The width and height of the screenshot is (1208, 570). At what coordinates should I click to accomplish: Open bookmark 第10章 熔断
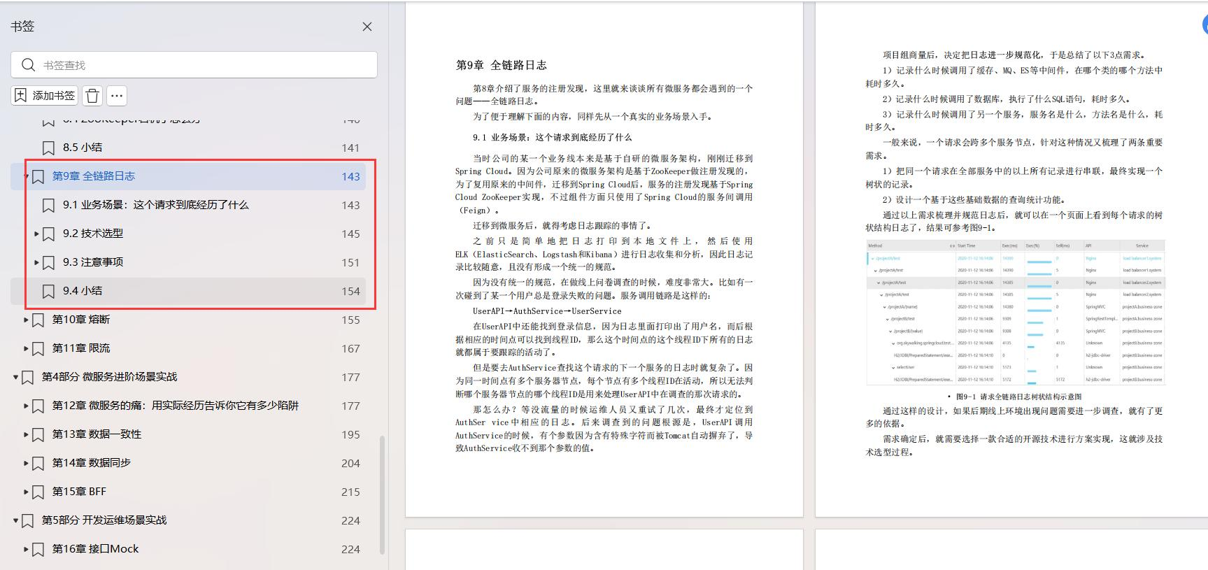(81, 320)
